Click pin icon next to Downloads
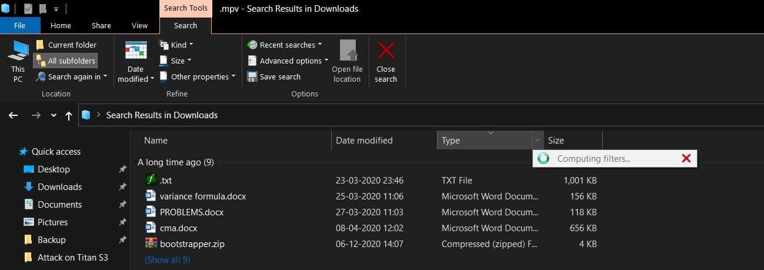This screenshot has height=270, width=764. [x=122, y=187]
